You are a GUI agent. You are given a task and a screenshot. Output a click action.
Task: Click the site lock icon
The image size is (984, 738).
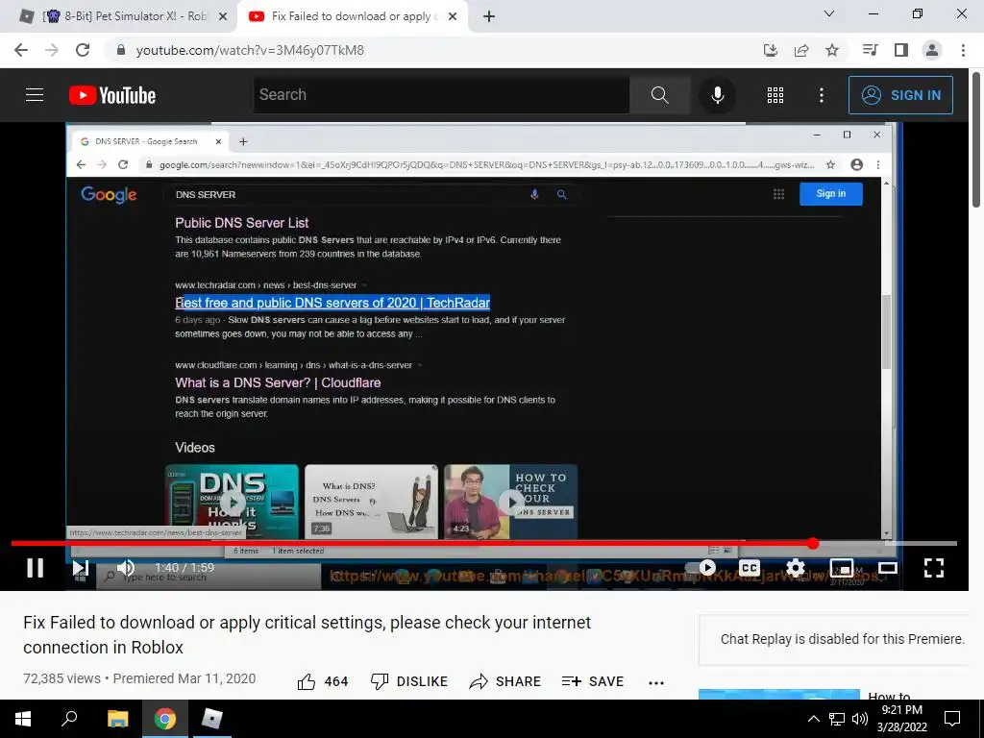(121, 50)
